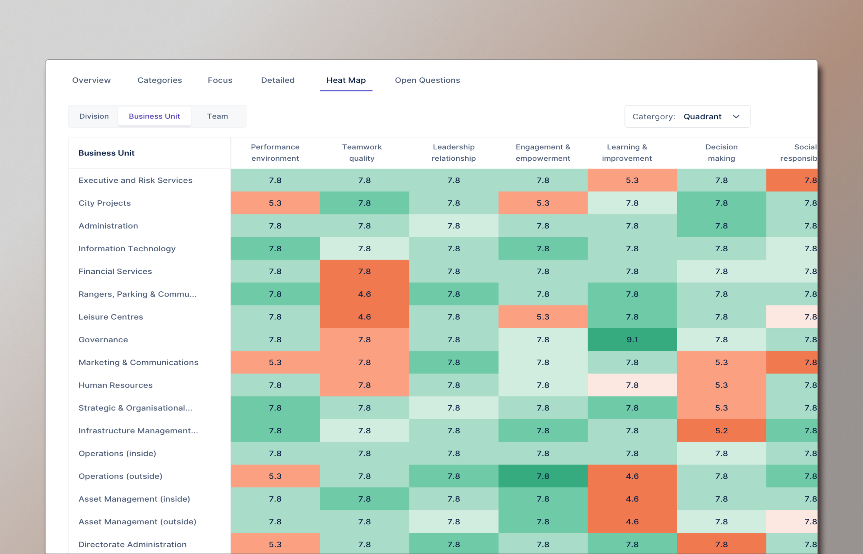Select the City Projects row label
This screenshot has width=863, height=554.
coord(105,203)
